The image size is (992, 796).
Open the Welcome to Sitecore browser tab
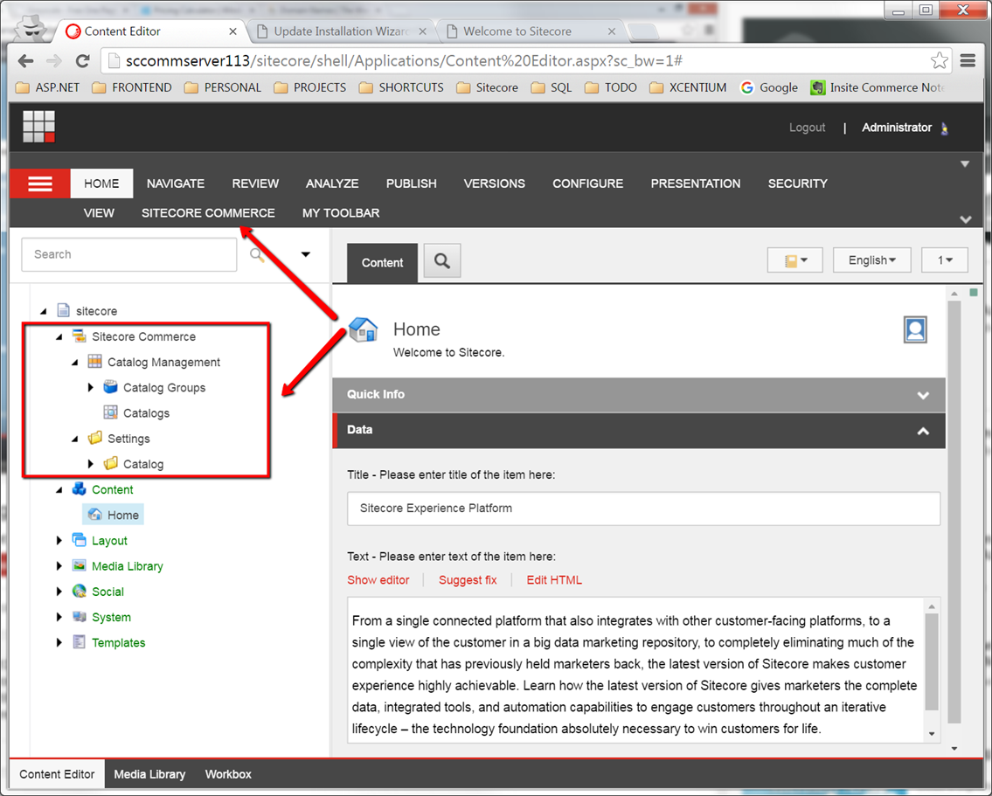click(x=531, y=31)
